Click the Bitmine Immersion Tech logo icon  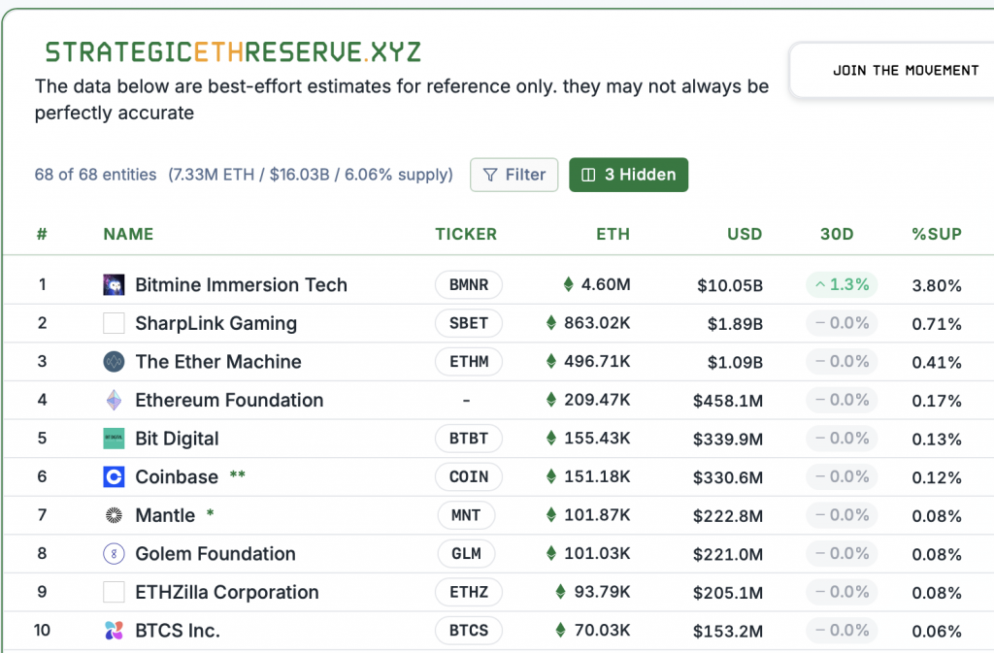click(x=114, y=285)
